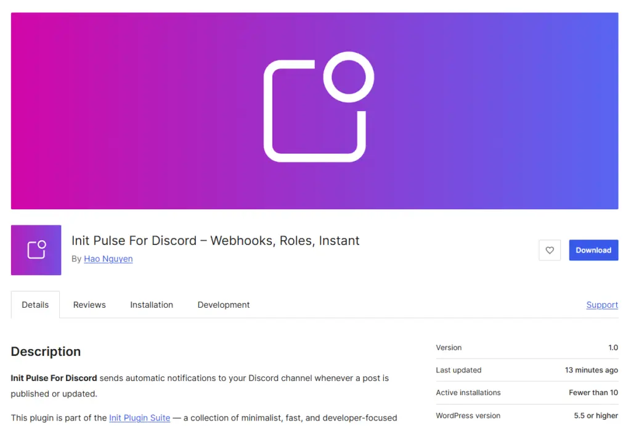631x426 pixels.
Task: Click the 'Active installations' label
Action: (468, 393)
